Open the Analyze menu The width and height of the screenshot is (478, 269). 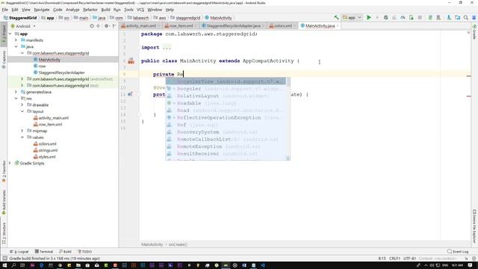(72, 10)
